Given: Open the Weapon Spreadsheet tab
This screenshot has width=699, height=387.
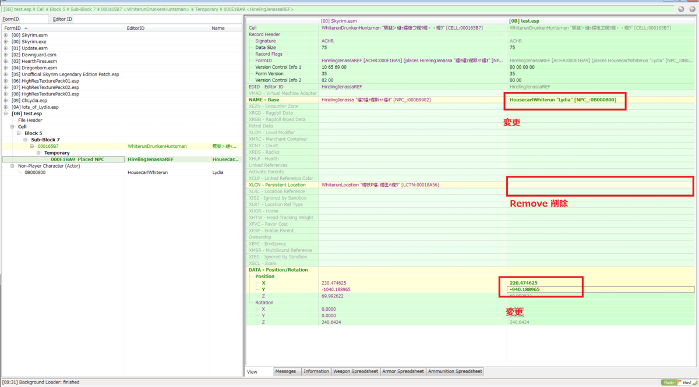Looking at the screenshot, I should [355, 371].
